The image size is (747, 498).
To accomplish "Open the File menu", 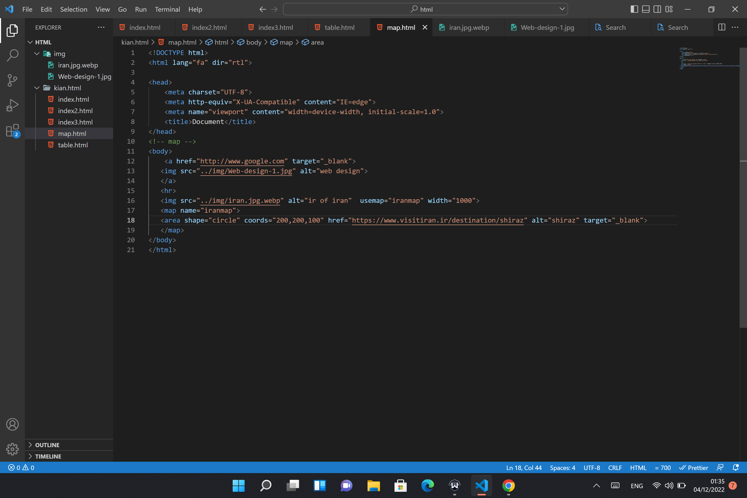I will [27, 9].
